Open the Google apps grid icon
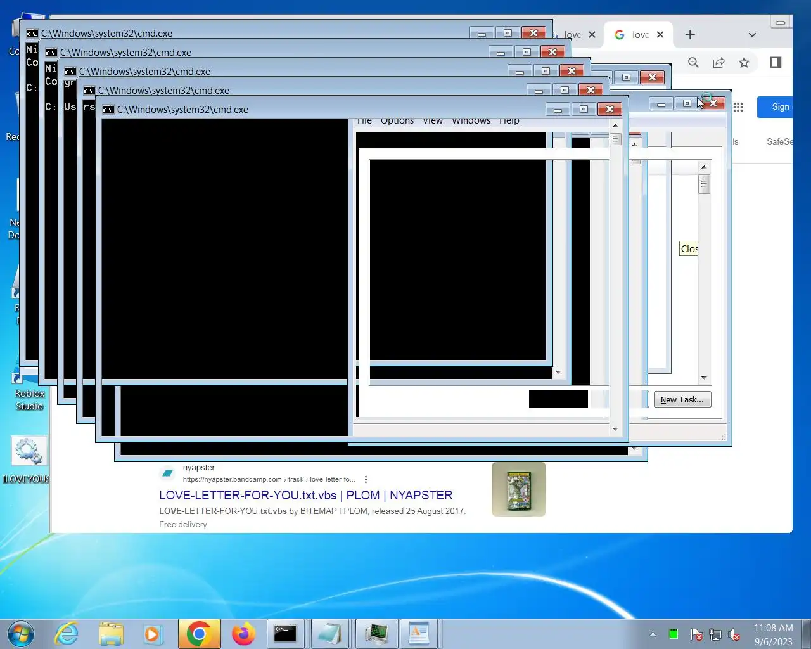Image resolution: width=811 pixels, height=649 pixels. (738, 107)
